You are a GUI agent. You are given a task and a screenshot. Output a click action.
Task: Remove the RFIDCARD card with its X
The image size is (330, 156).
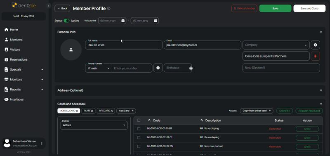coord(112,111)
